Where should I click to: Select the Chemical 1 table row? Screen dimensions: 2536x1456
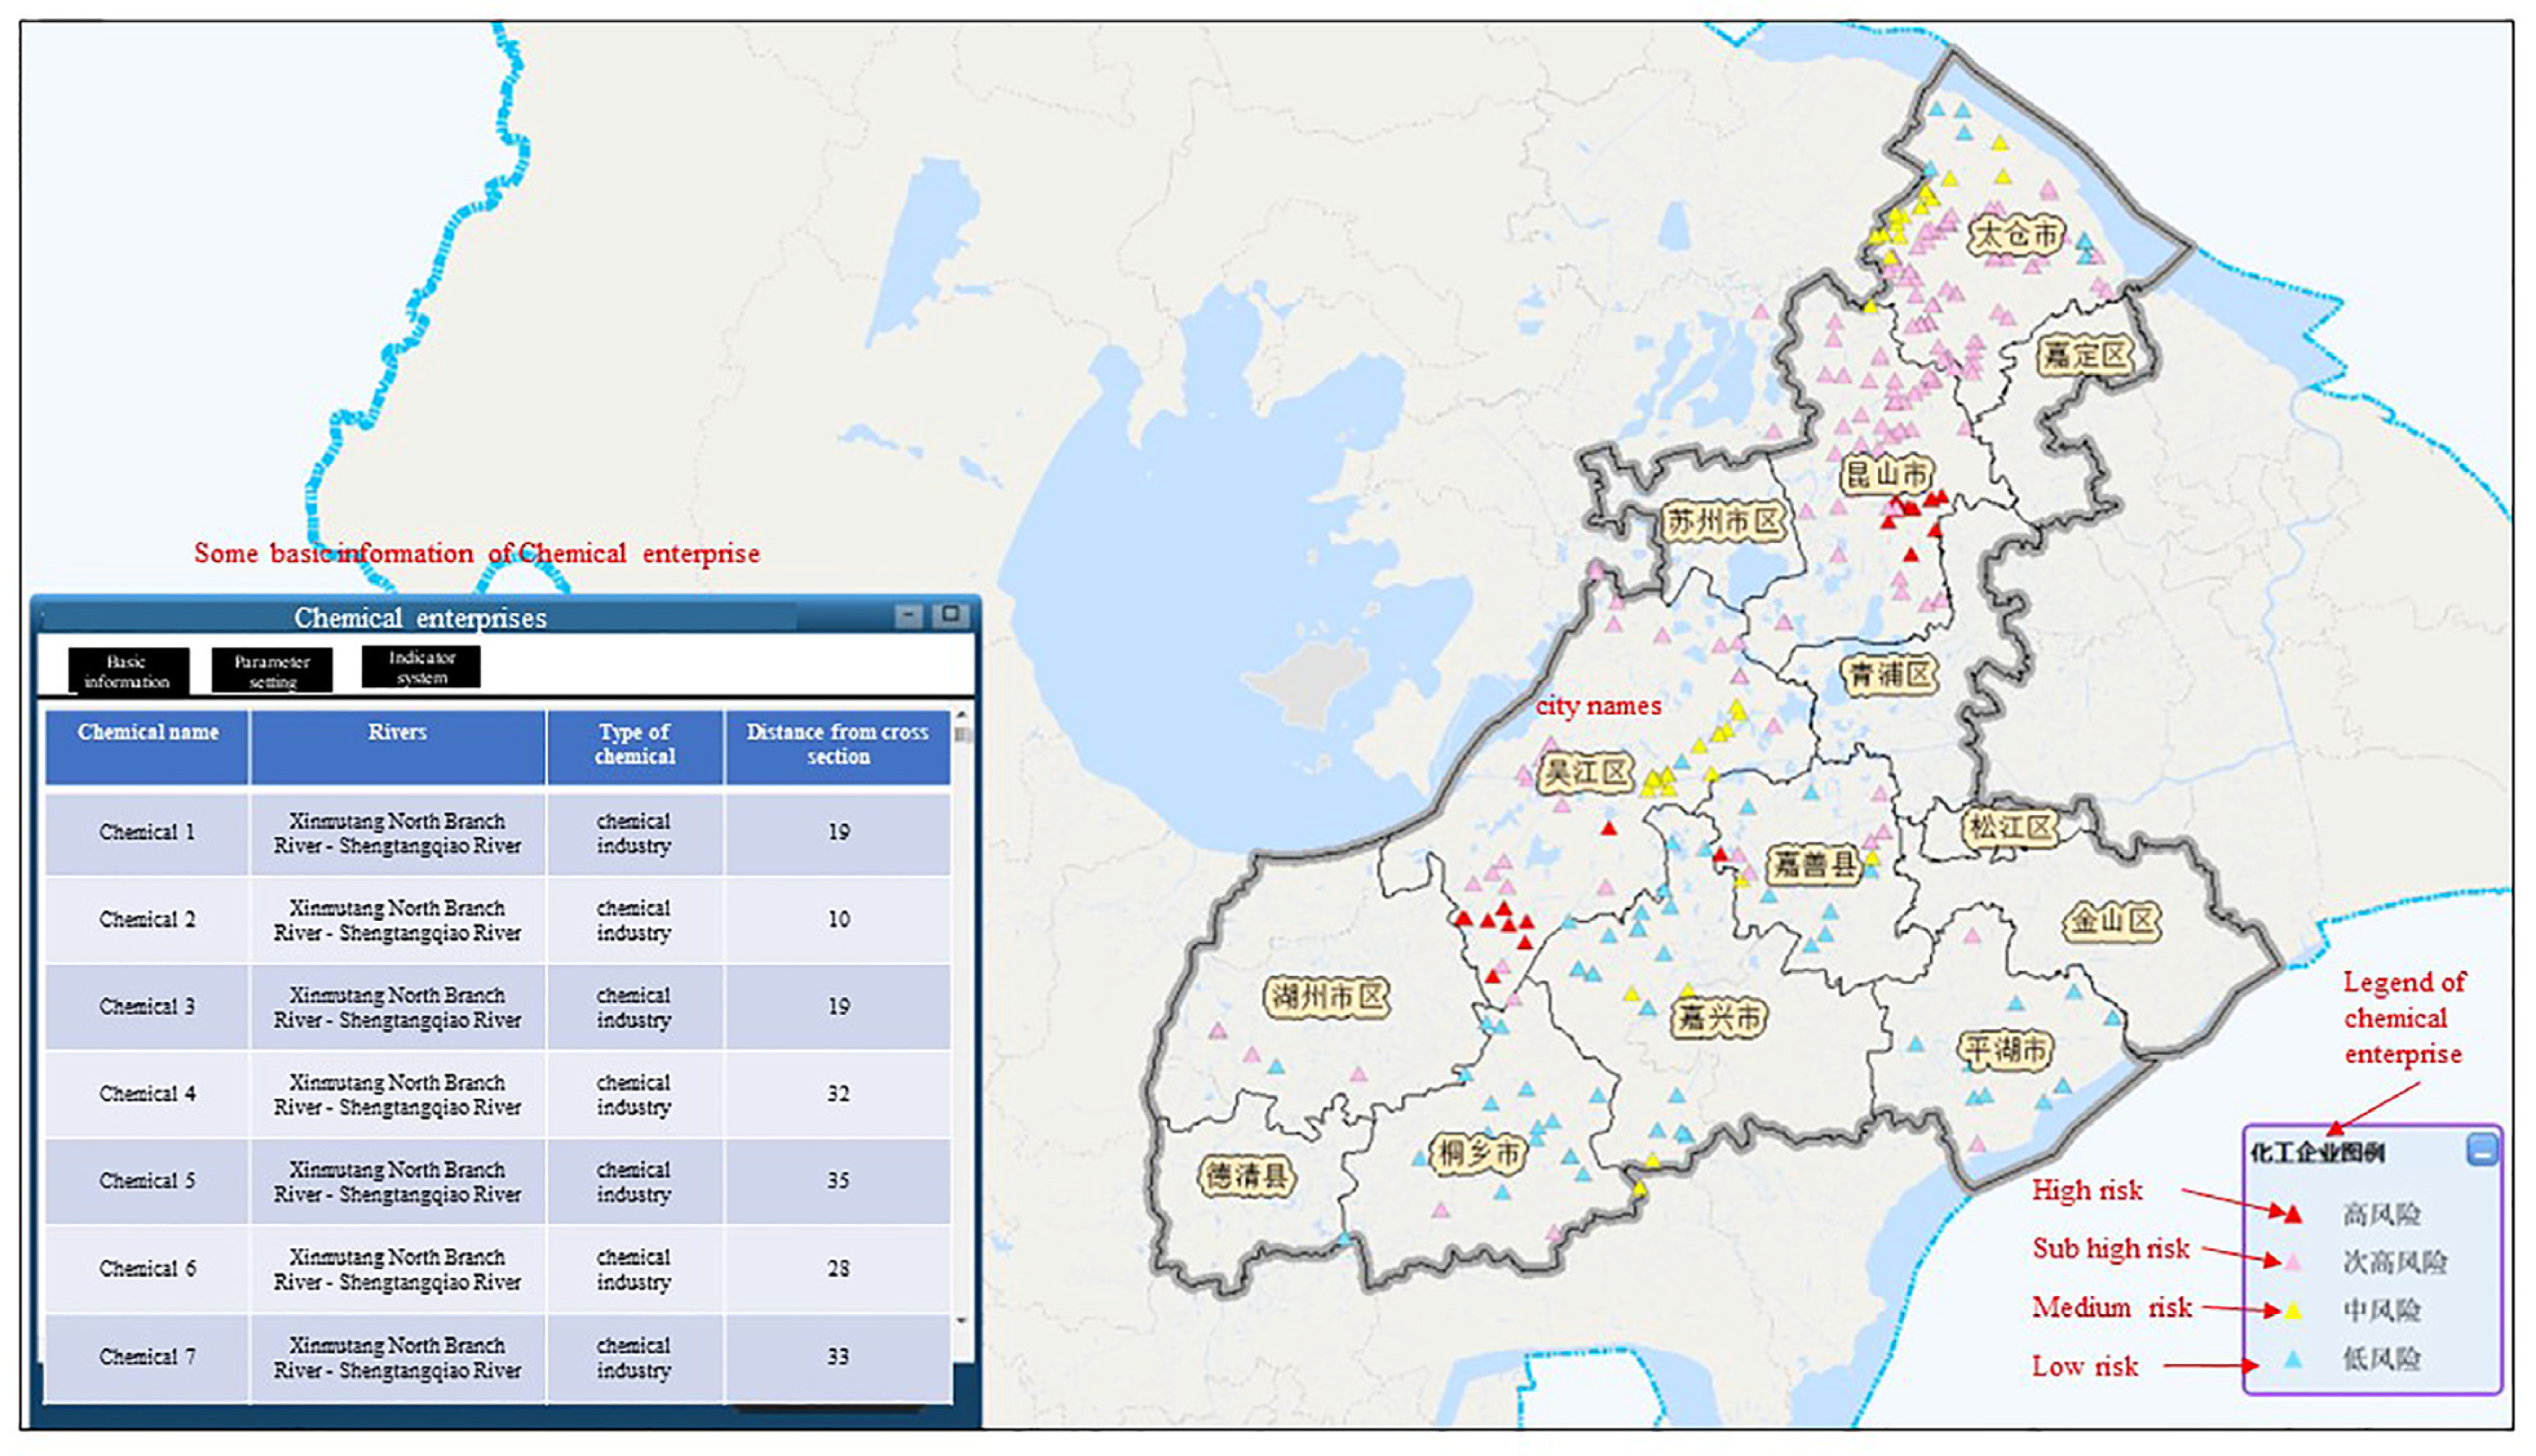(x=148, y=832)
